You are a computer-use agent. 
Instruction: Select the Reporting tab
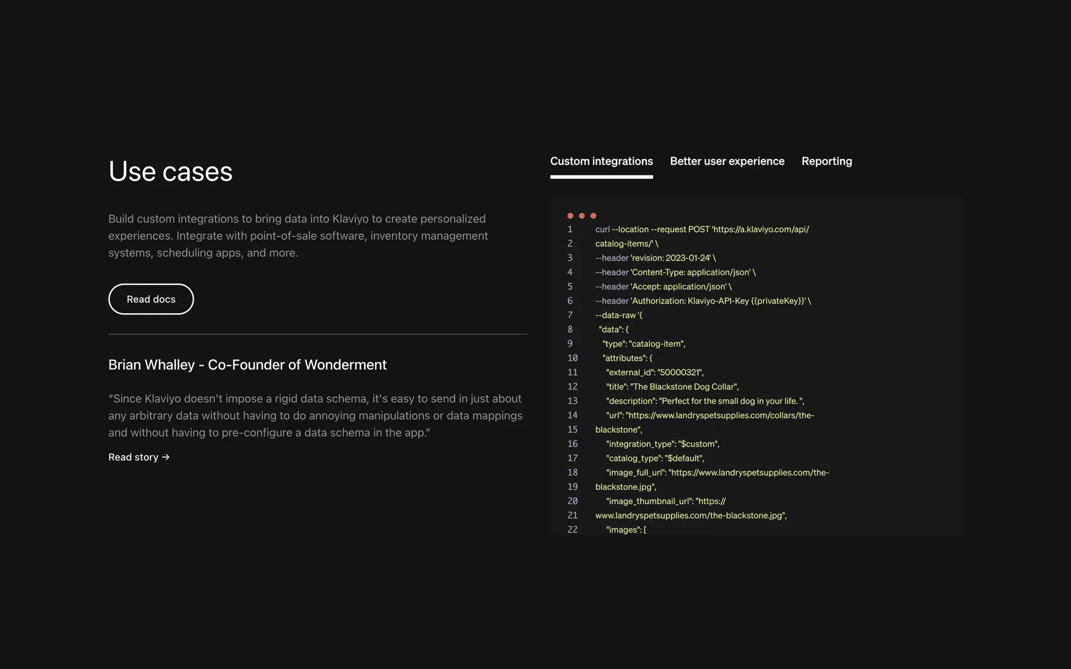(x=826, y=162)
